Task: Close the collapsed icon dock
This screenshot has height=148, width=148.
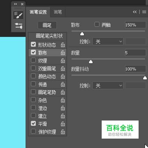Action: click(x=22, y=4)
